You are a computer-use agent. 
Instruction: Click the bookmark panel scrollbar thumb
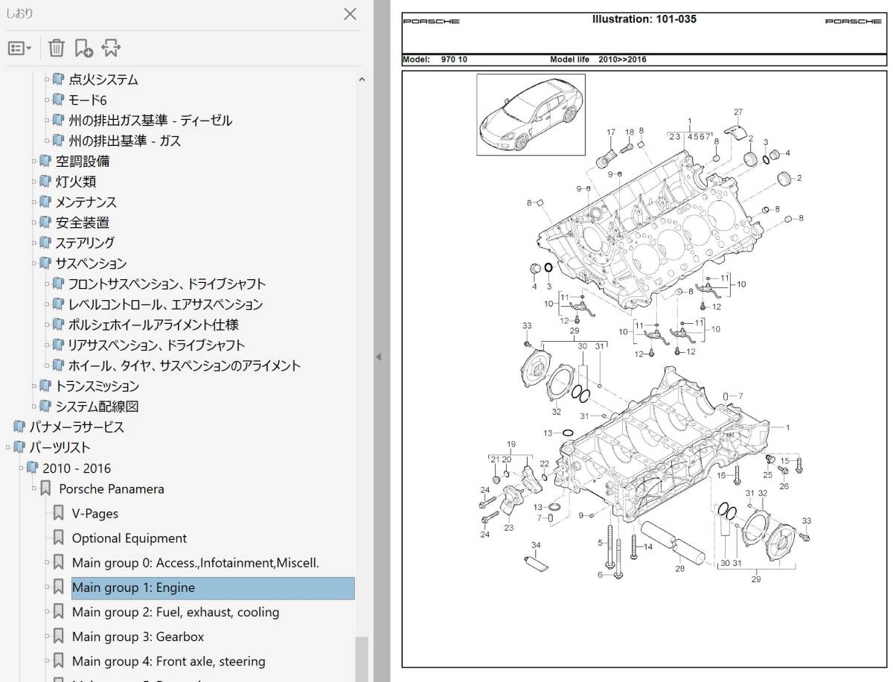[x=362, y=659]
